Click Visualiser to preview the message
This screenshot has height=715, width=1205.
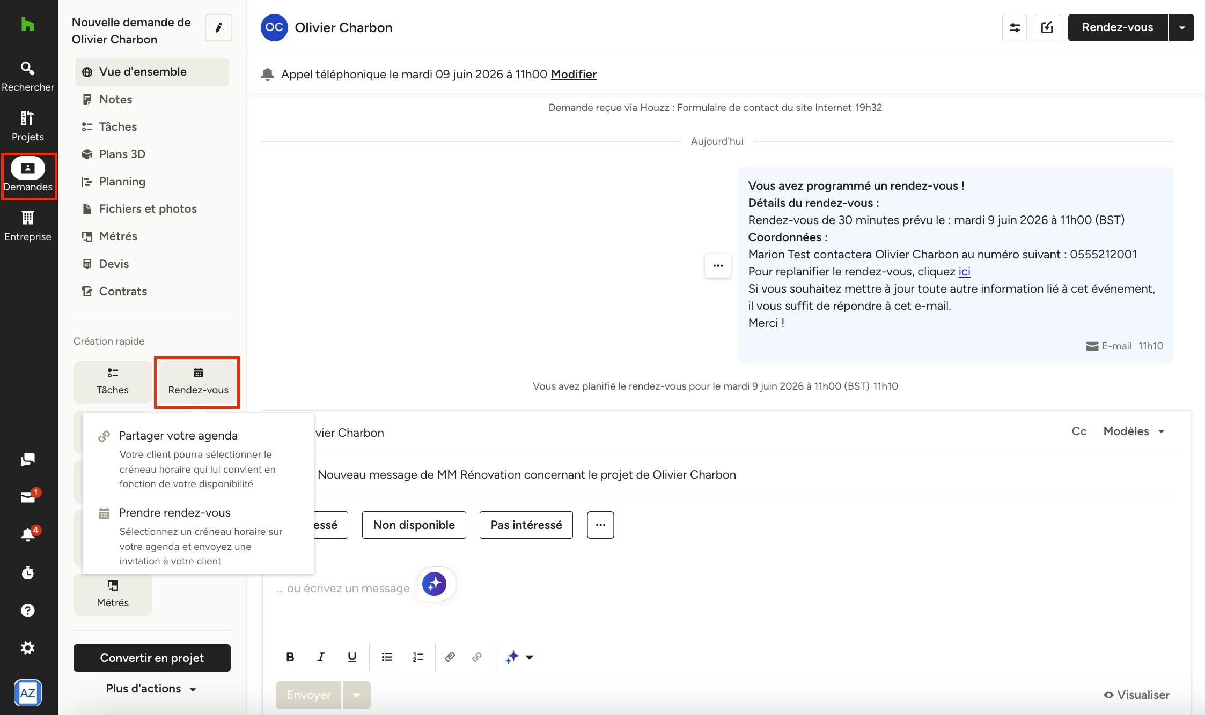(1136, 695)
